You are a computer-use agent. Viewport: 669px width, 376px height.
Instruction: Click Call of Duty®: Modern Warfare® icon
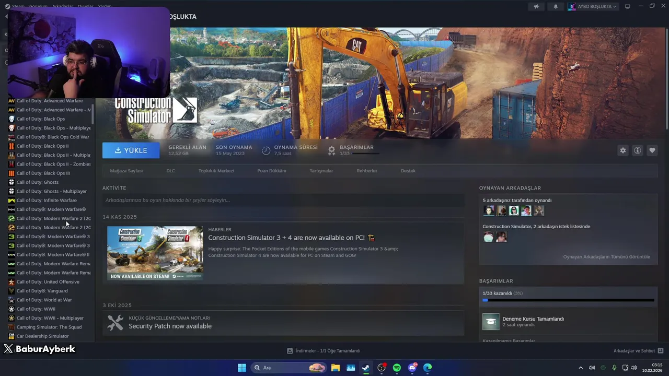coord(11,209)
